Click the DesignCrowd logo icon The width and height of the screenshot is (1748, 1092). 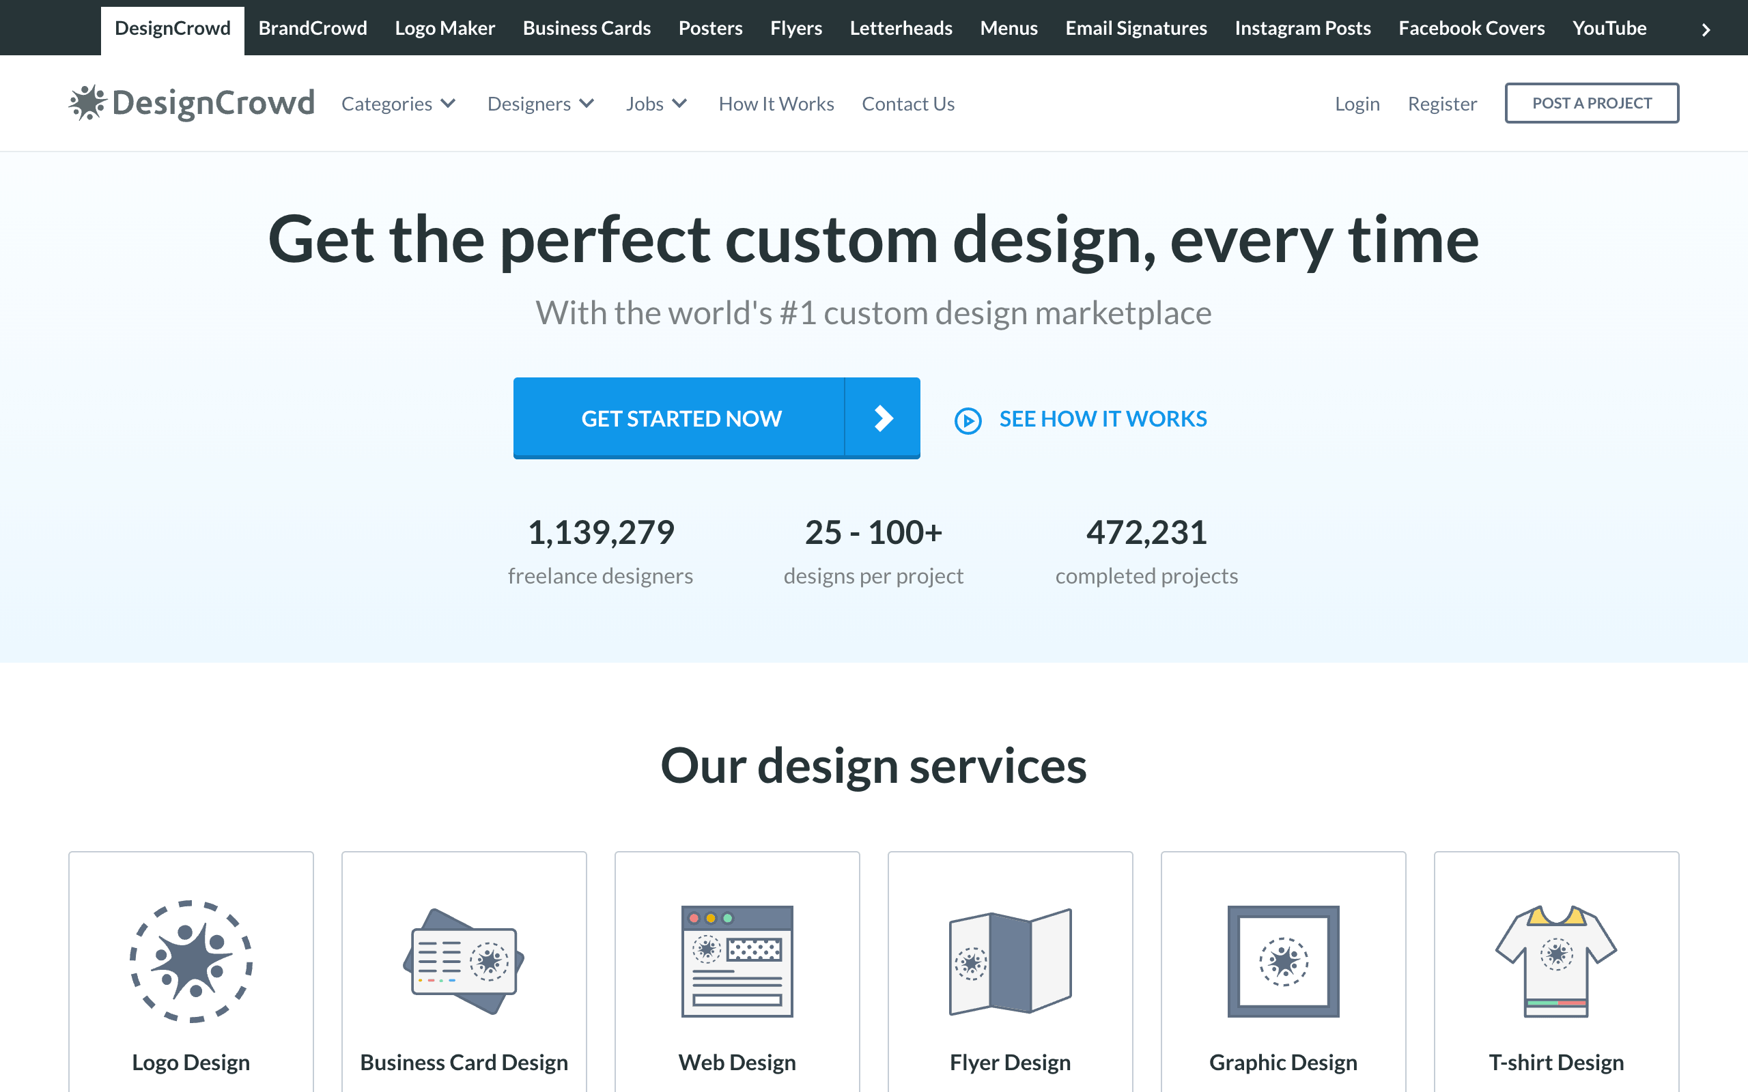(x=84, y=103)
